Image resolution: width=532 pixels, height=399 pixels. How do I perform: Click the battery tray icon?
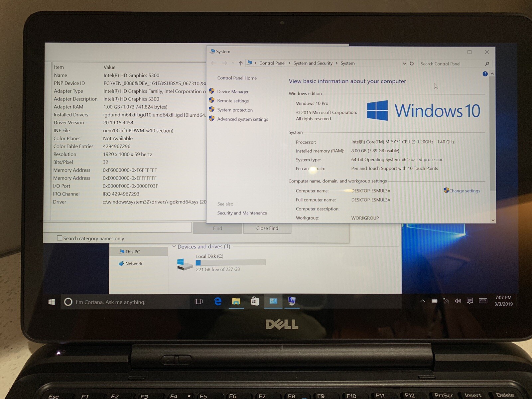pyautogui.click(x=435, y=301)
